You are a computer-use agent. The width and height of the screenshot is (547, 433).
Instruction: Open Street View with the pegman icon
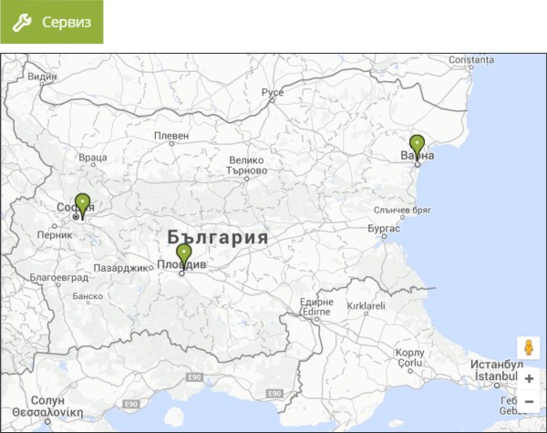tap(529, 347)
